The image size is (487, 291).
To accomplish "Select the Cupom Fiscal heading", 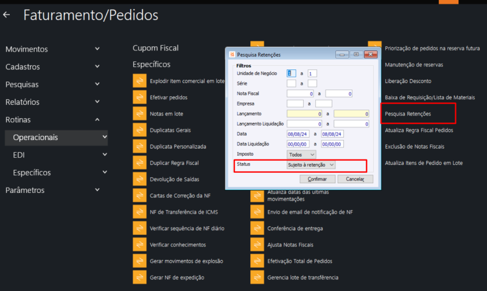I will click(x=155, y=48).
